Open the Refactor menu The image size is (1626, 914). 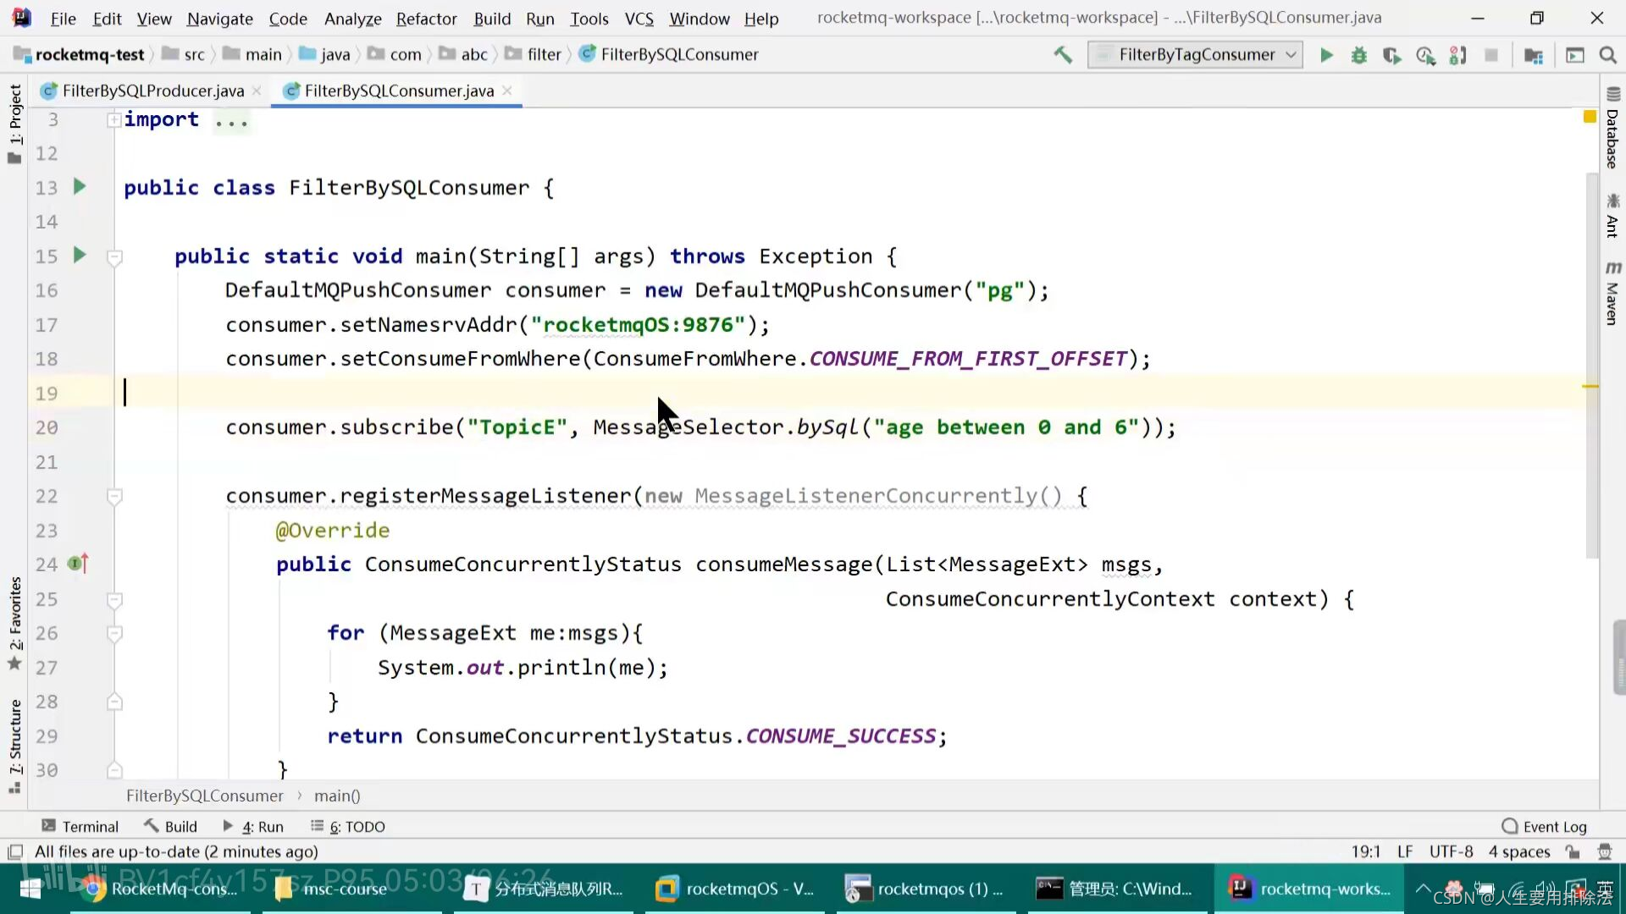[426, 19]
